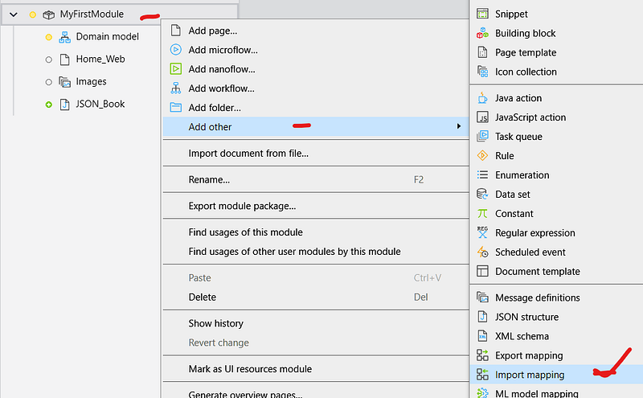Collapse the MyFirstModule tree node
This screenshot has width=643, height=398.
click(x=14, y=14)
